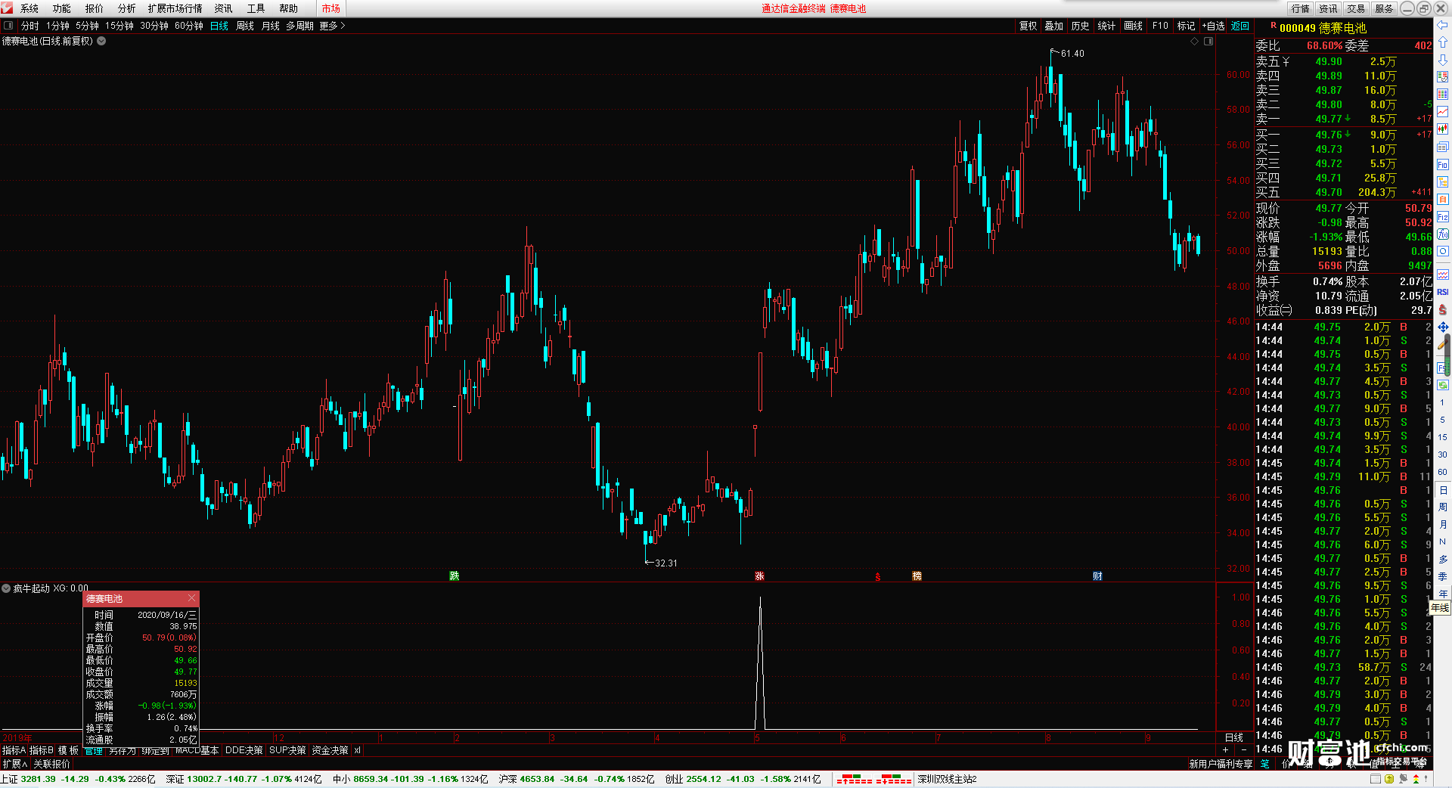1452x788 pixels.
Task: Open the 工具 menu
Action: pyautogui.click(x=256, y=8)
